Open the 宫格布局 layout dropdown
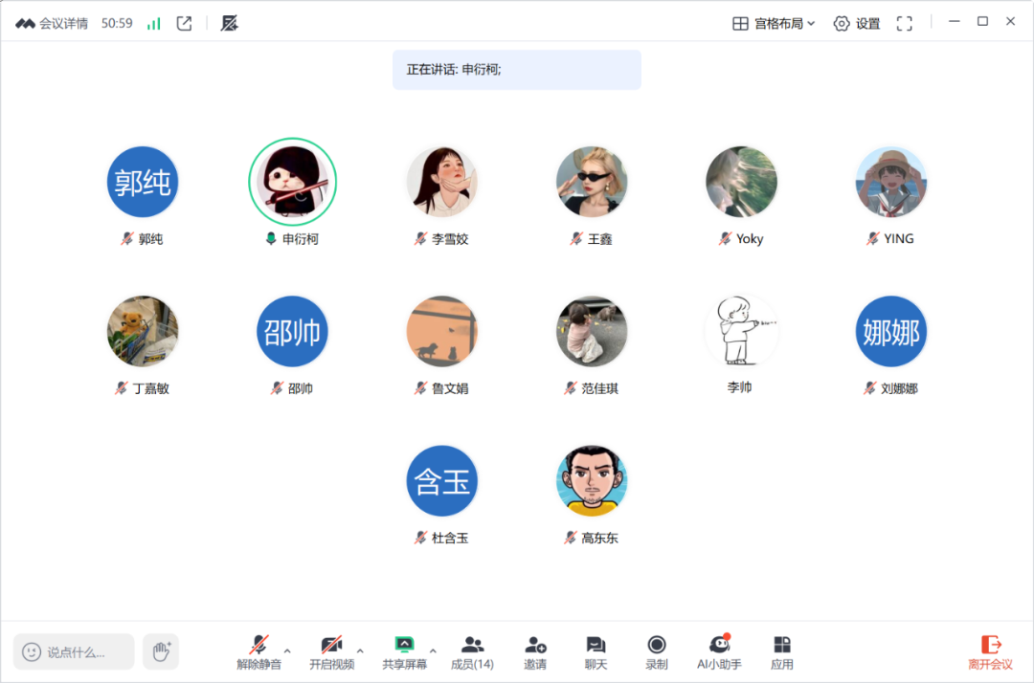This screenshot has width=1034, height=683. 774,24
